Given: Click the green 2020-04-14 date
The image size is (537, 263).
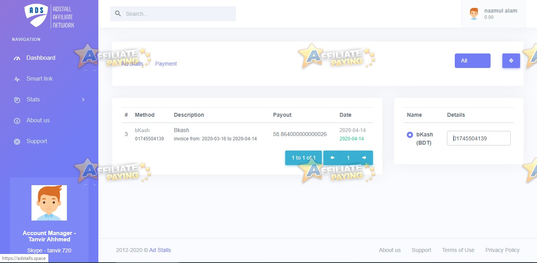Looking at the screenshot, I should [x=352, y=139].
